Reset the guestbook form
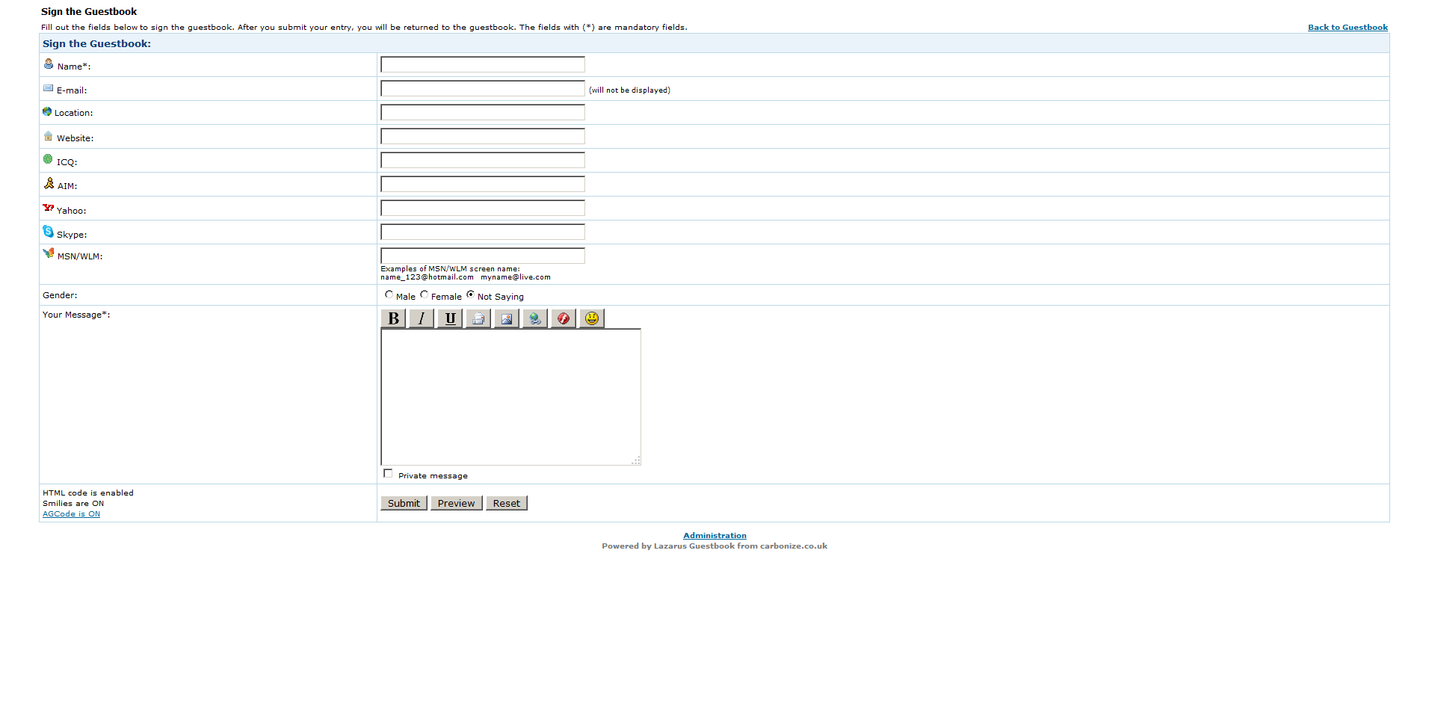Viewport: 1432px width, 713px height. click(x=507, y=503)
